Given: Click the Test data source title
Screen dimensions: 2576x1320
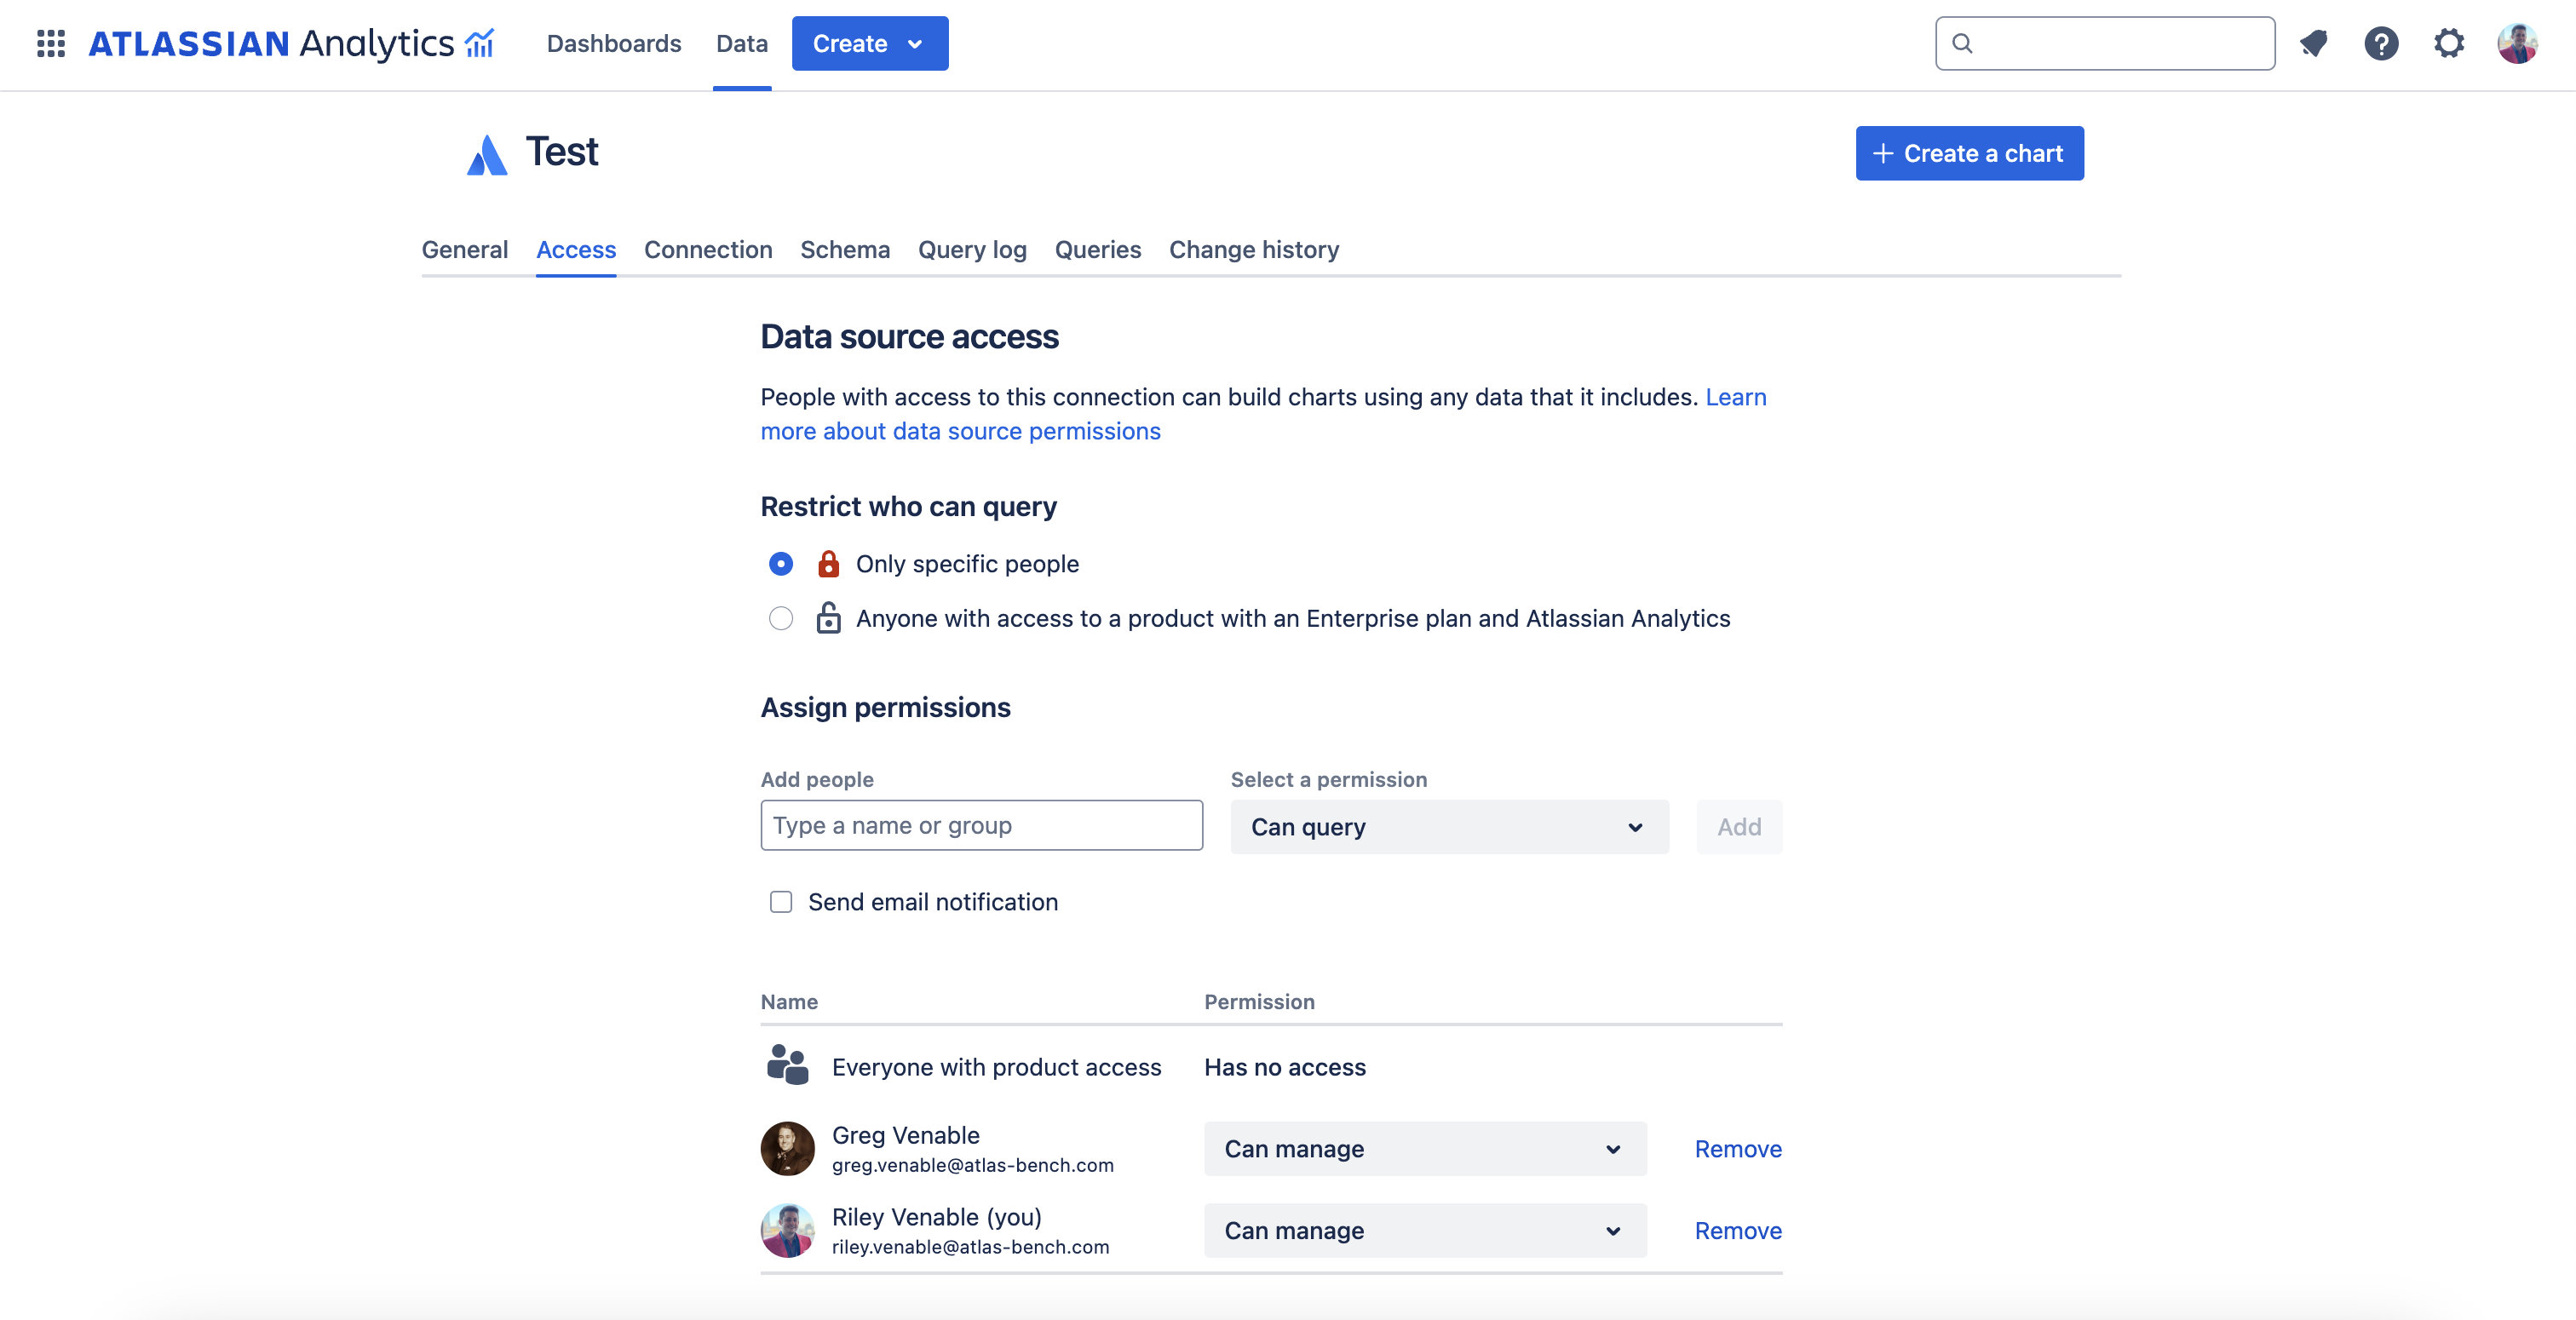Looking at the screenshot, I should tap(562, 152).
